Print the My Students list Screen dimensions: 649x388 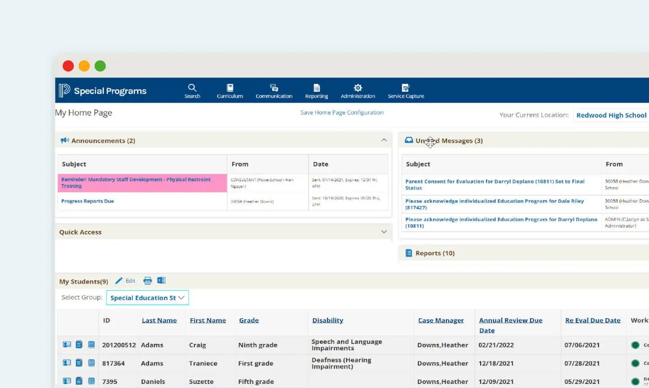click(148, 280)
